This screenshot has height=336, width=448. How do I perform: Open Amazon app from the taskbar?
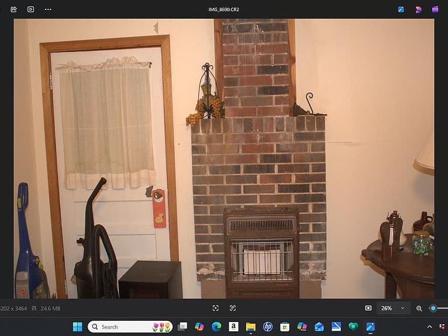(233, 327)
